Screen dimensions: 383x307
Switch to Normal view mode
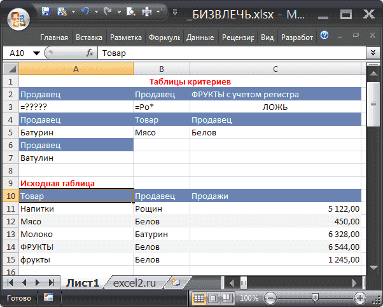tap(199, 297)
